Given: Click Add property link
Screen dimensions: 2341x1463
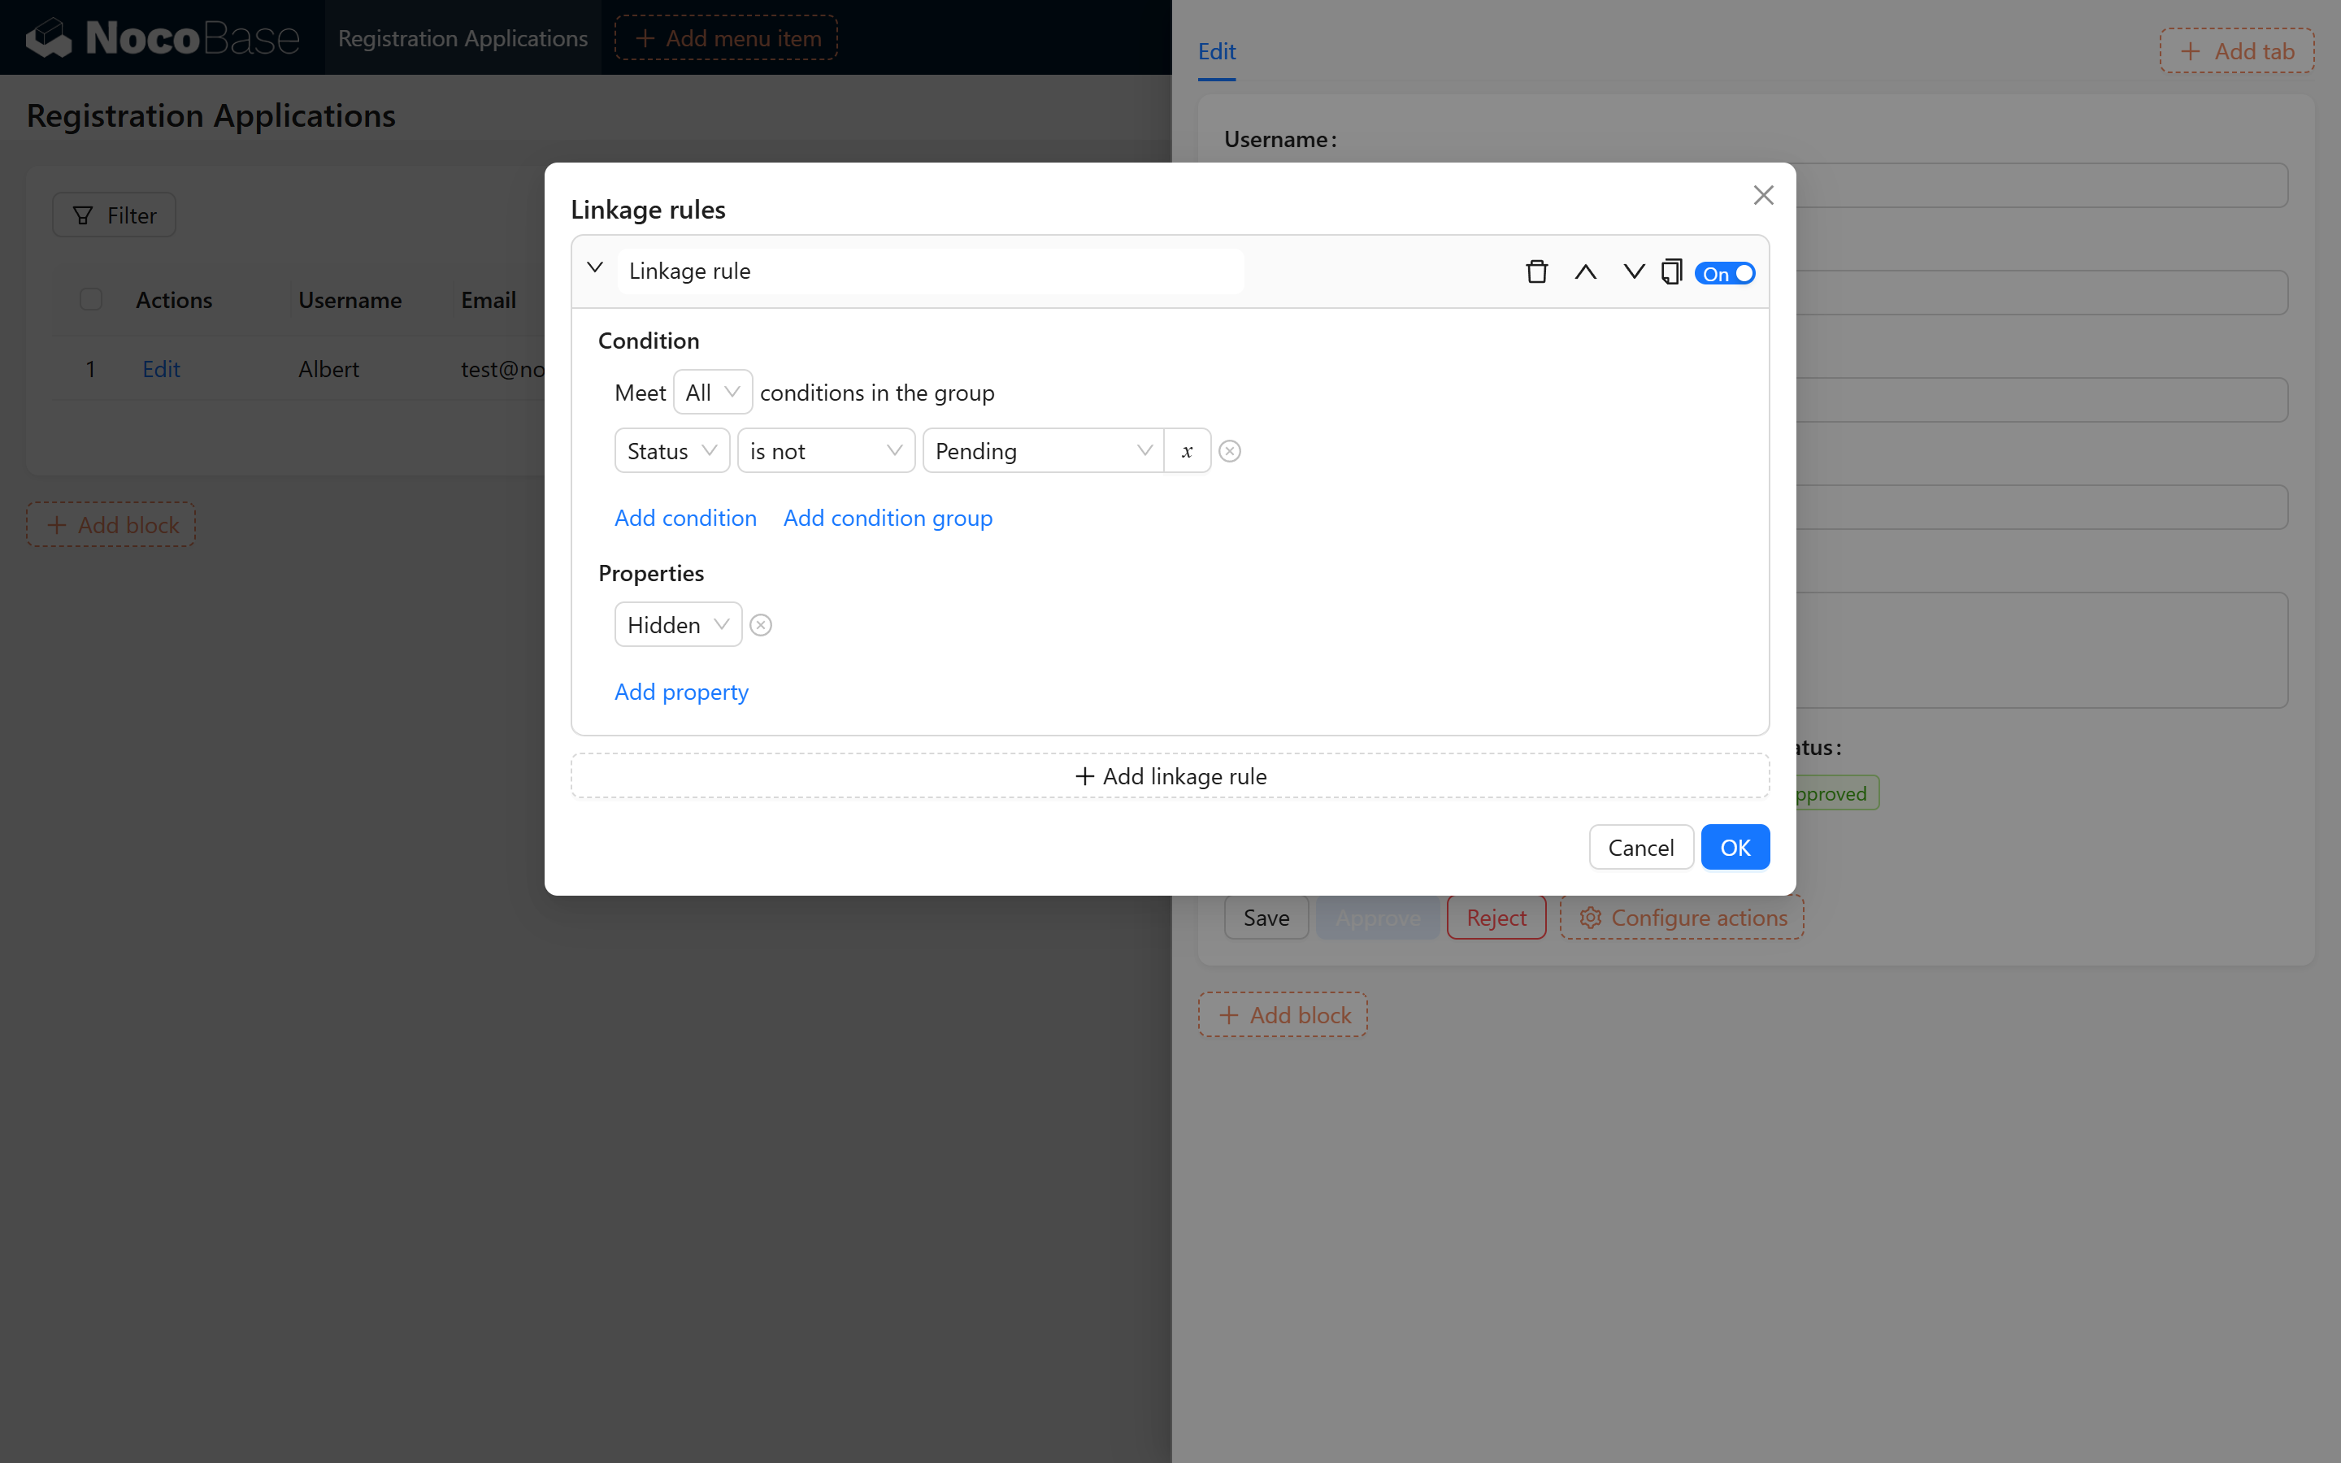Looking at the screenshot, I should coord(681,692).
